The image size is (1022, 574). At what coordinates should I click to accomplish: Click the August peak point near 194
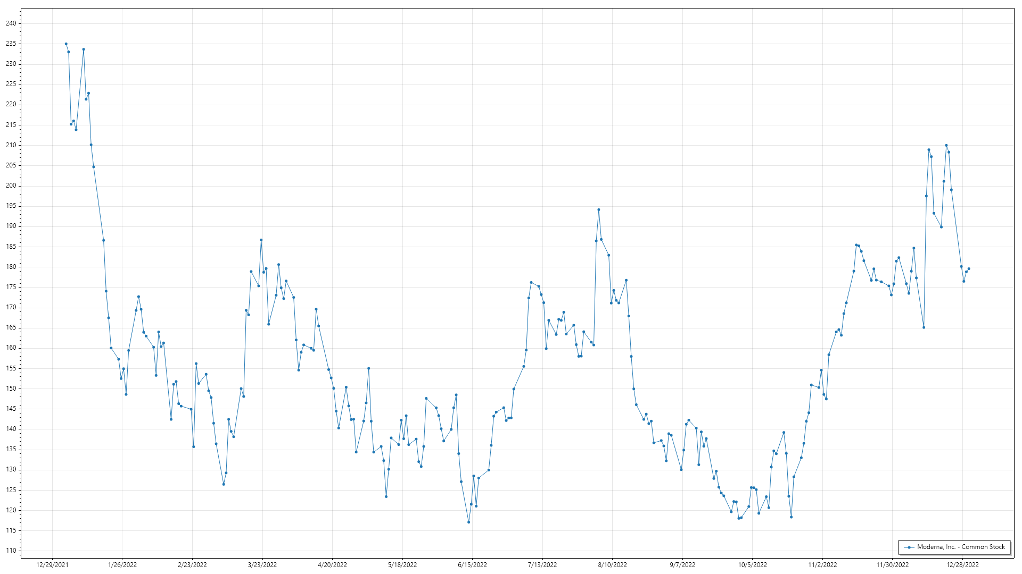pyautogui.click(x=598, y=210)
